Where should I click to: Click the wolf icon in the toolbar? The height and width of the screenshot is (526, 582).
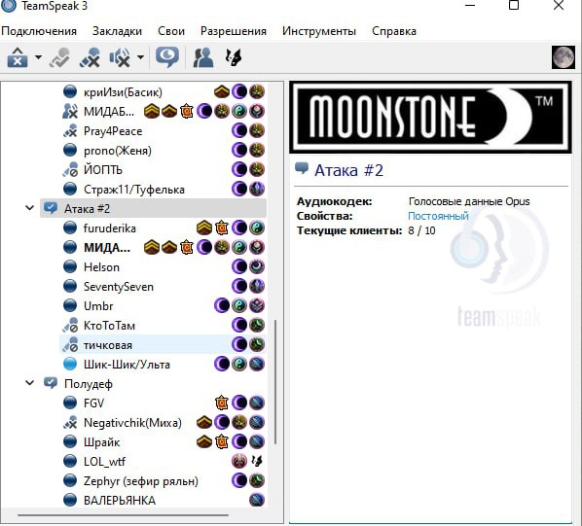[x=234, y=57]
